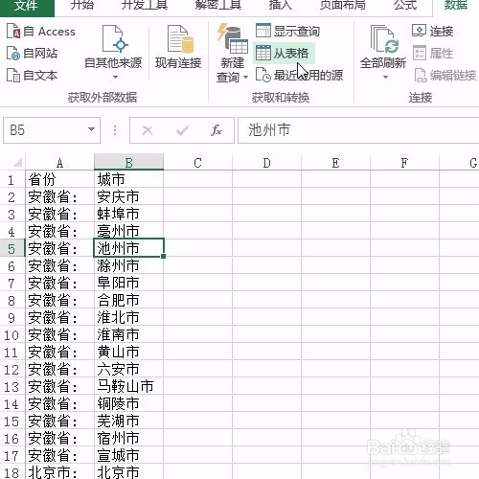Select cell containing 六安市
This screenshot has height=479, width=479.
(128, 369)
